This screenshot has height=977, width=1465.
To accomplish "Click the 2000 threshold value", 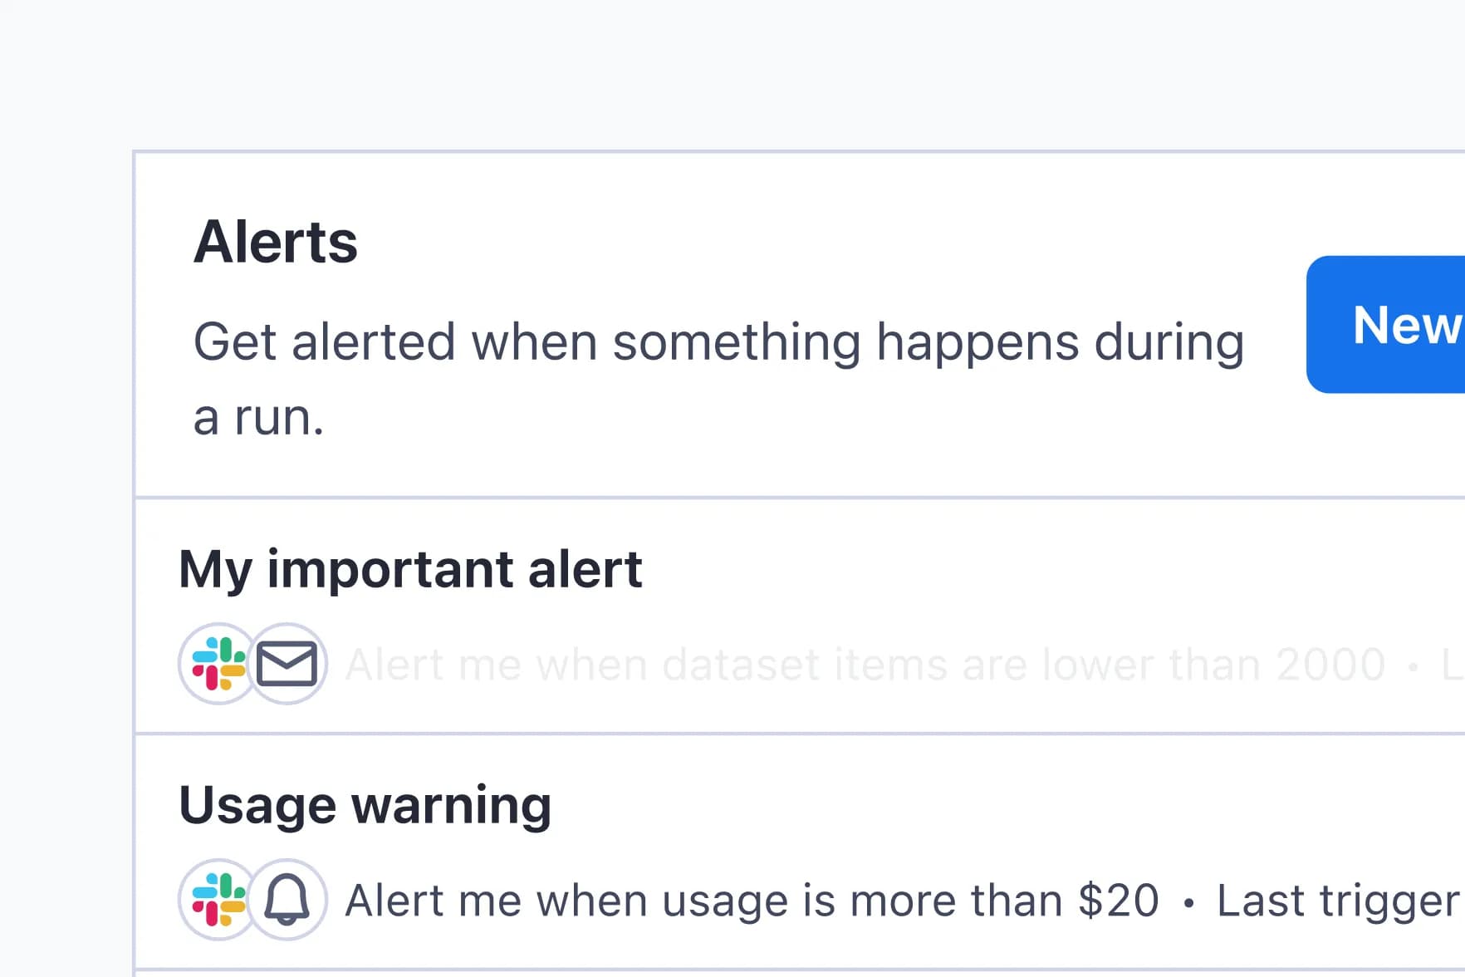I will pos(1330,665).
